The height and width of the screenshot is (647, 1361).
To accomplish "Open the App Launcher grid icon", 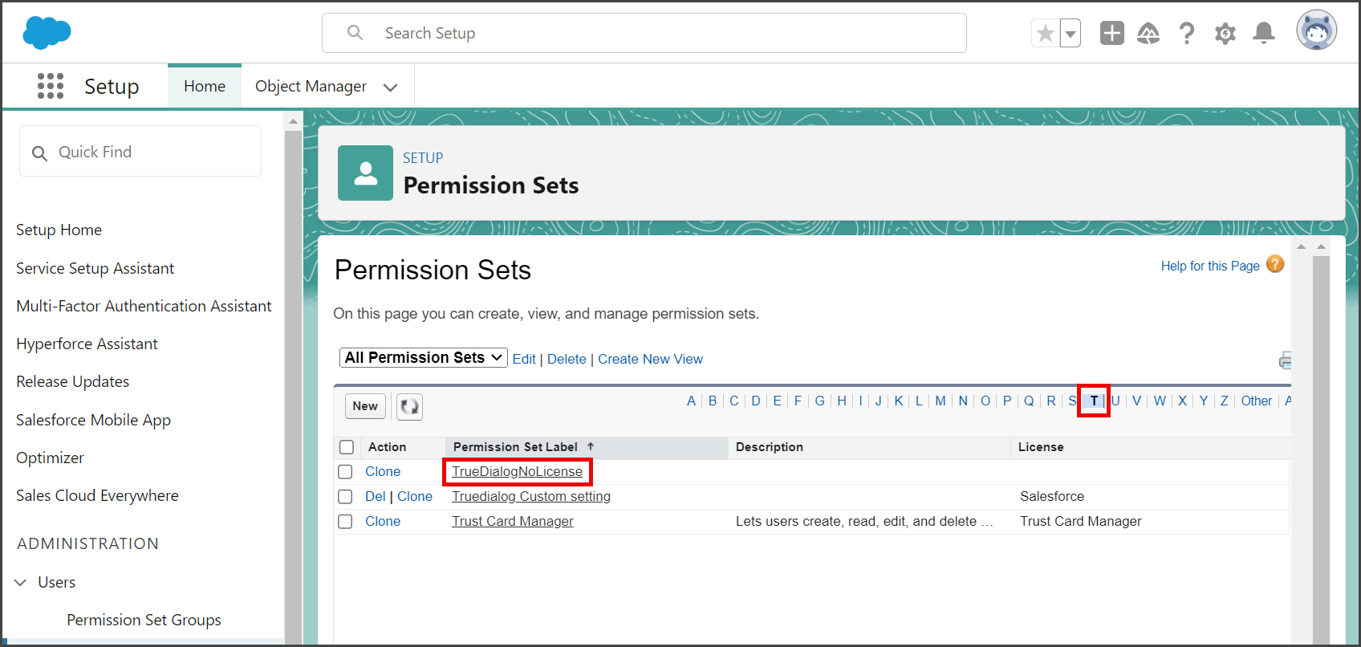I will 51,86.
